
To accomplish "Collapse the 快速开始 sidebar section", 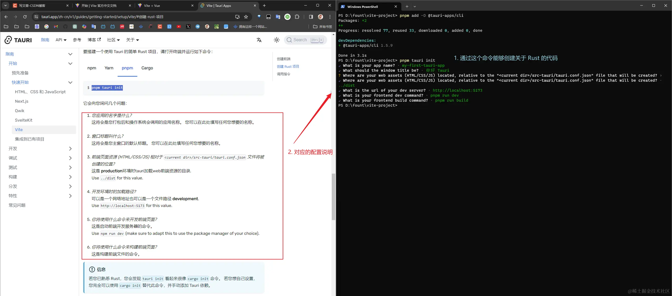I will click(70, 82).
